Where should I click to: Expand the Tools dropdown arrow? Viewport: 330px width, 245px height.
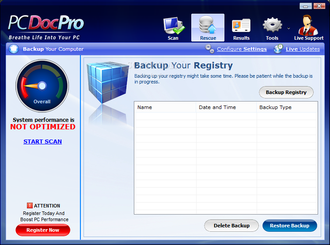tap(289, 28)
